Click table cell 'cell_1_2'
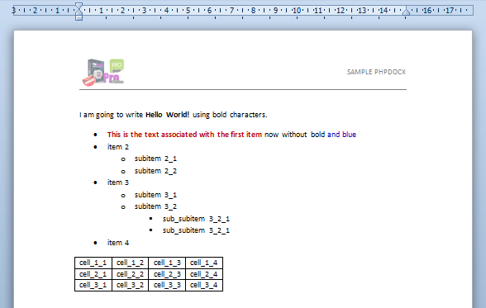Screen dimensions: 486x308 pyautogui.click(x=131, y=263)
